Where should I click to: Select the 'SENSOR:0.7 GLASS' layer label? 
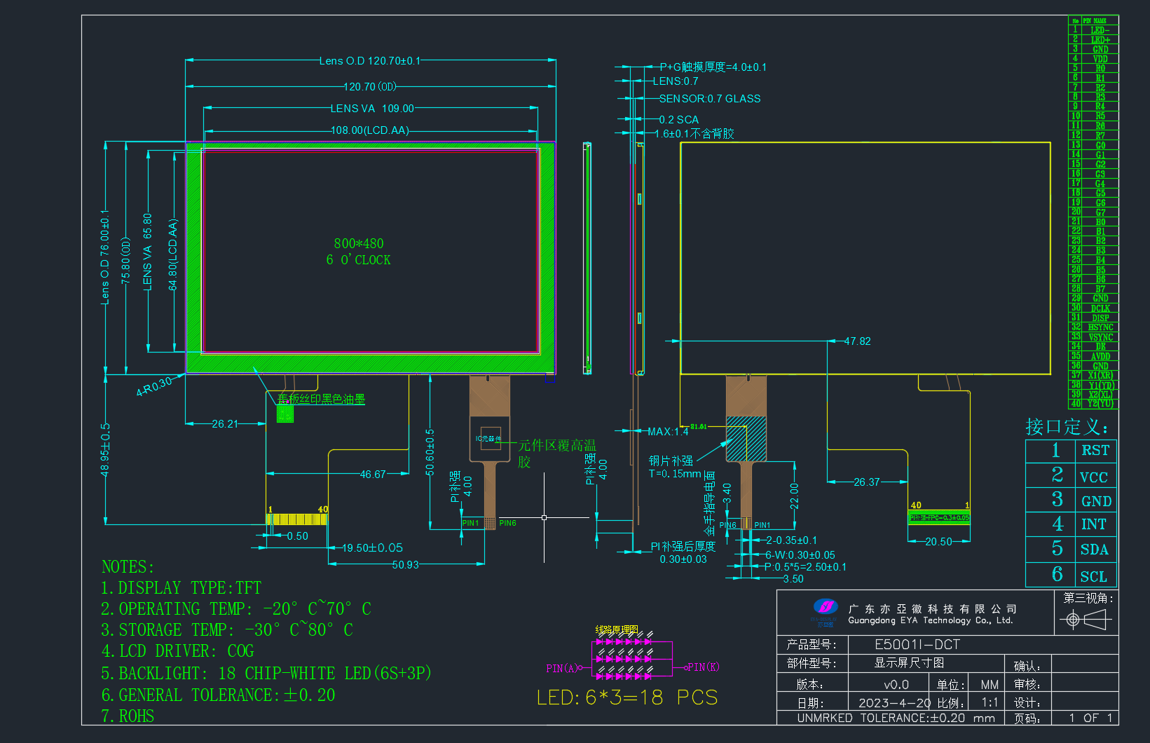[x=710, y=99]
